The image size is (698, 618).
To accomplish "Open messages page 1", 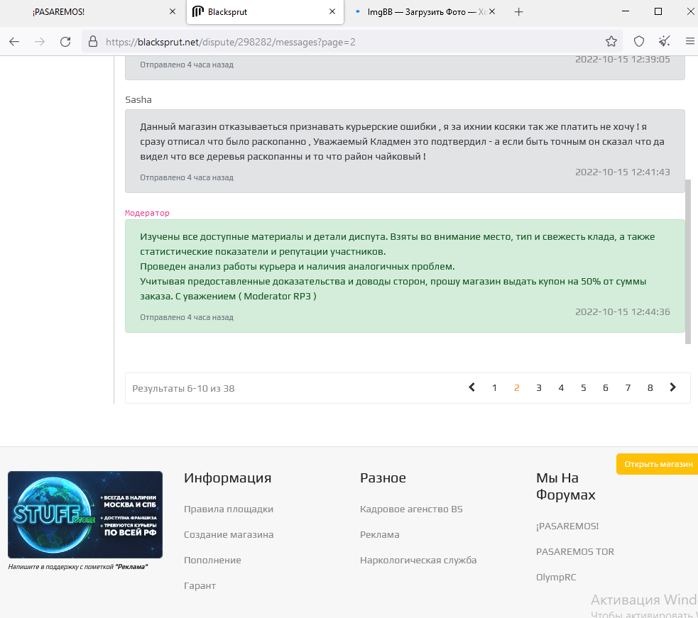I will (494, 388).
